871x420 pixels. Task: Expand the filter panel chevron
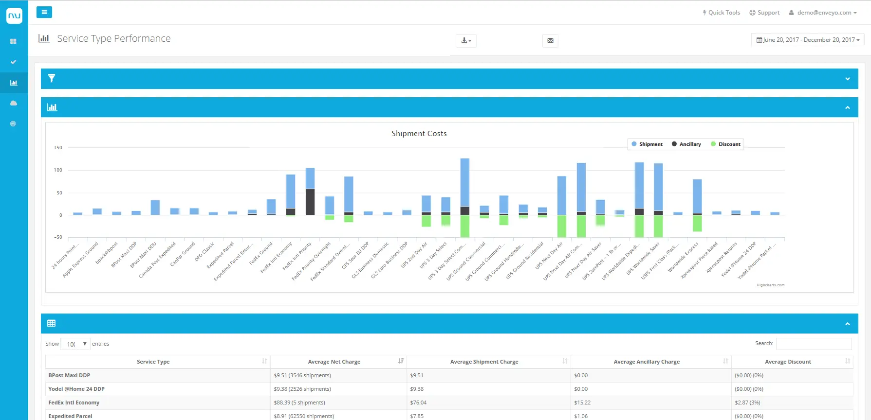tap(847, 79)
